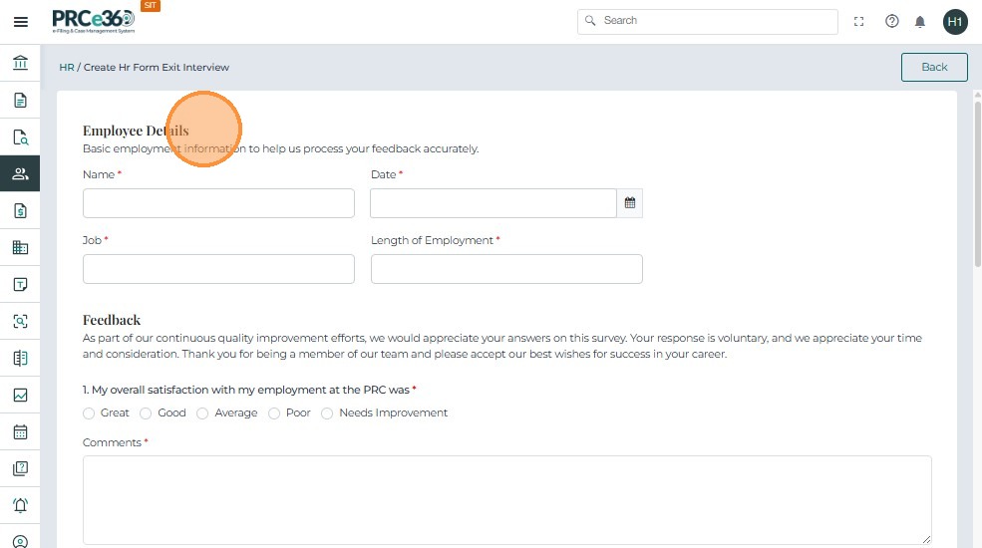Choose Average for overall satisfaction
Screen dimensions: 982x548
point(202,413)
